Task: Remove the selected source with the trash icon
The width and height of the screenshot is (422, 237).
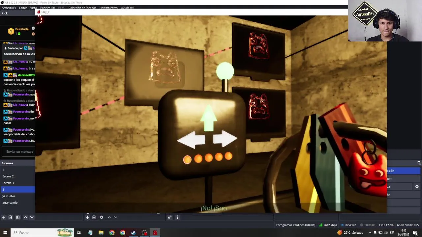Action: pyautogui.click(x=94, y=217)
